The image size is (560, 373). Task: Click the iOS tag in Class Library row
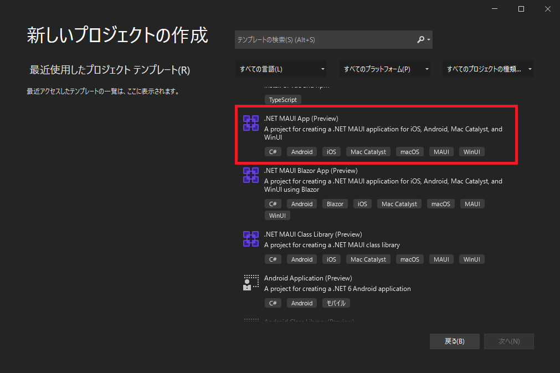click(x=331, y=259)
